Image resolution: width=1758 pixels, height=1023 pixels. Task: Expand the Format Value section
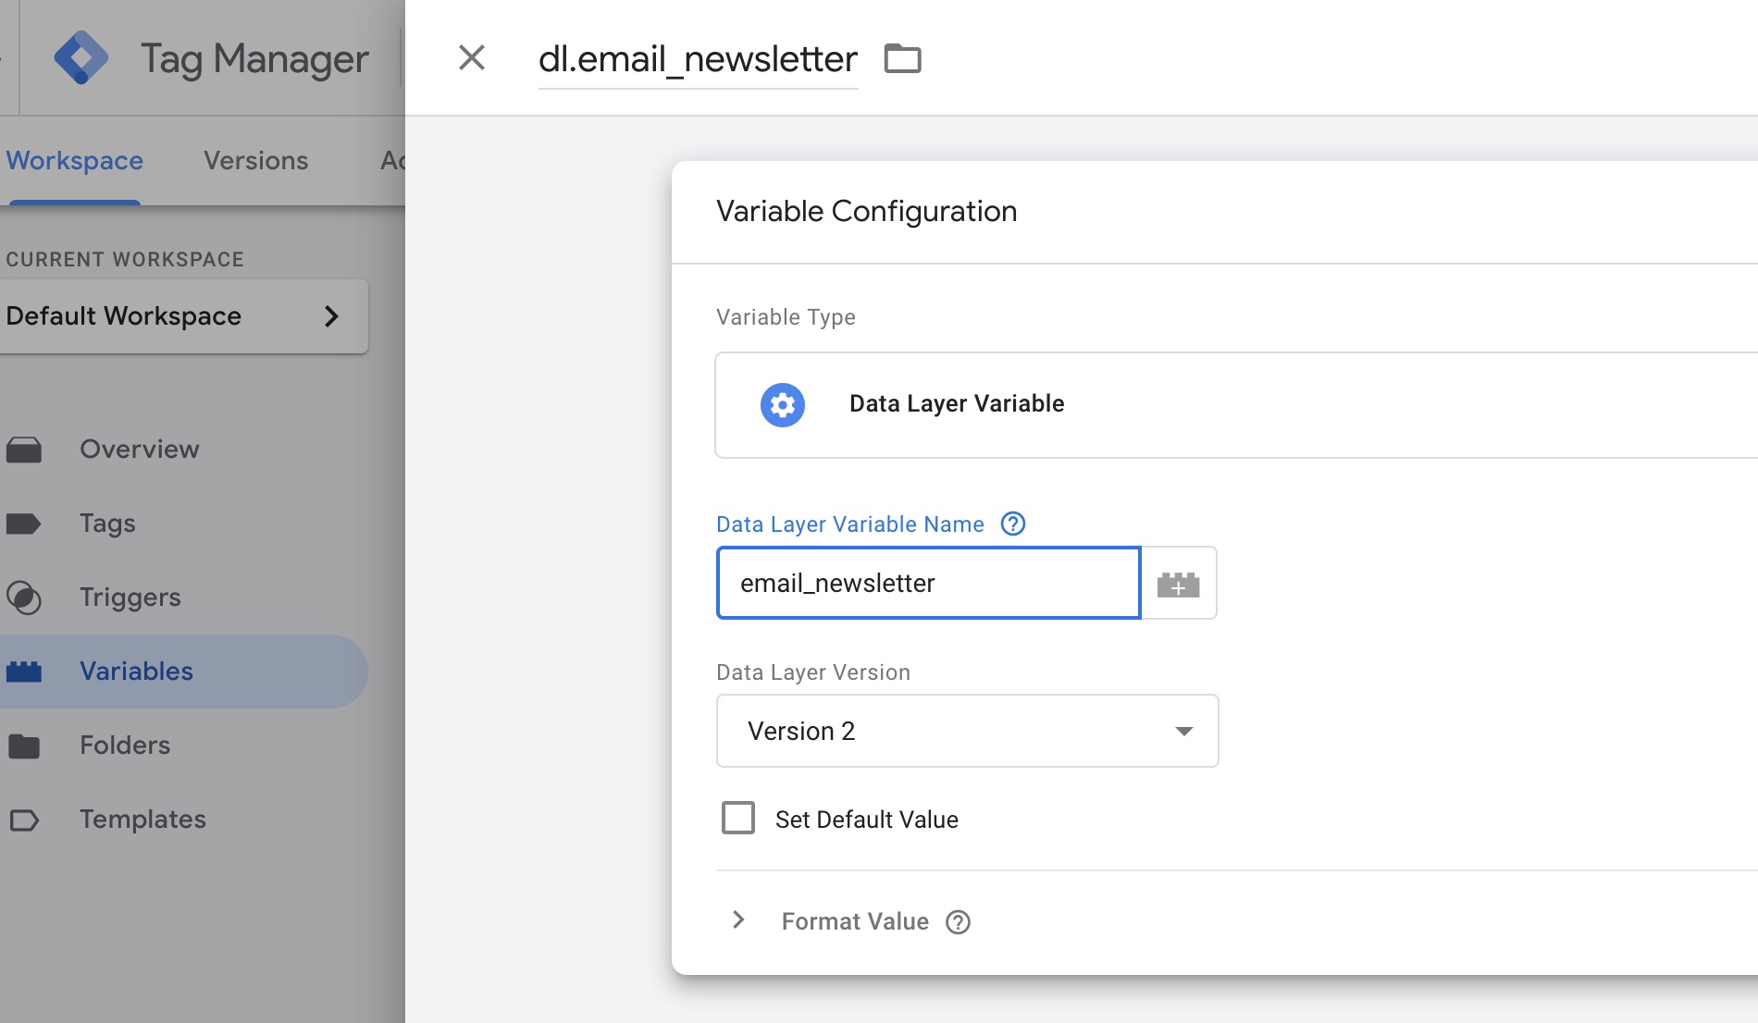point(738,920)
